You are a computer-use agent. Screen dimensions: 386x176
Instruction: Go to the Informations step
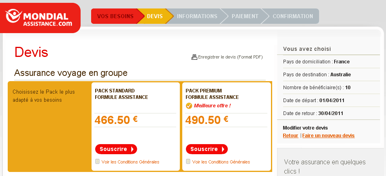(x=197, y=16)
